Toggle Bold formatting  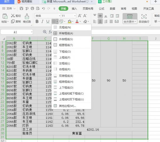pyautogui.click(x=37, y=22)
